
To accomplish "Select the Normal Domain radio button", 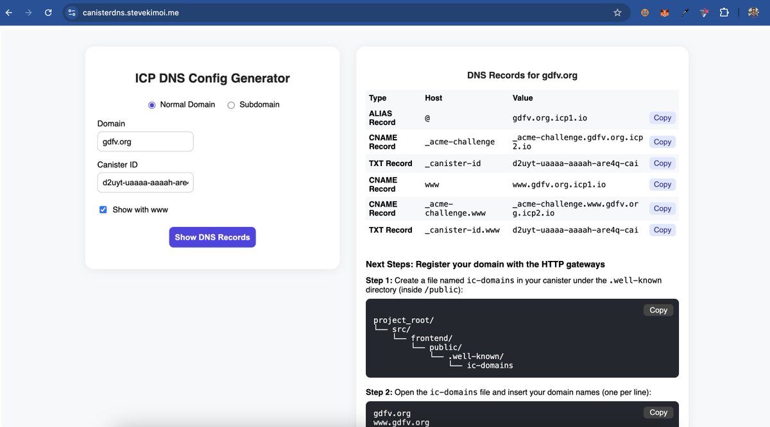I will [152, 105].
